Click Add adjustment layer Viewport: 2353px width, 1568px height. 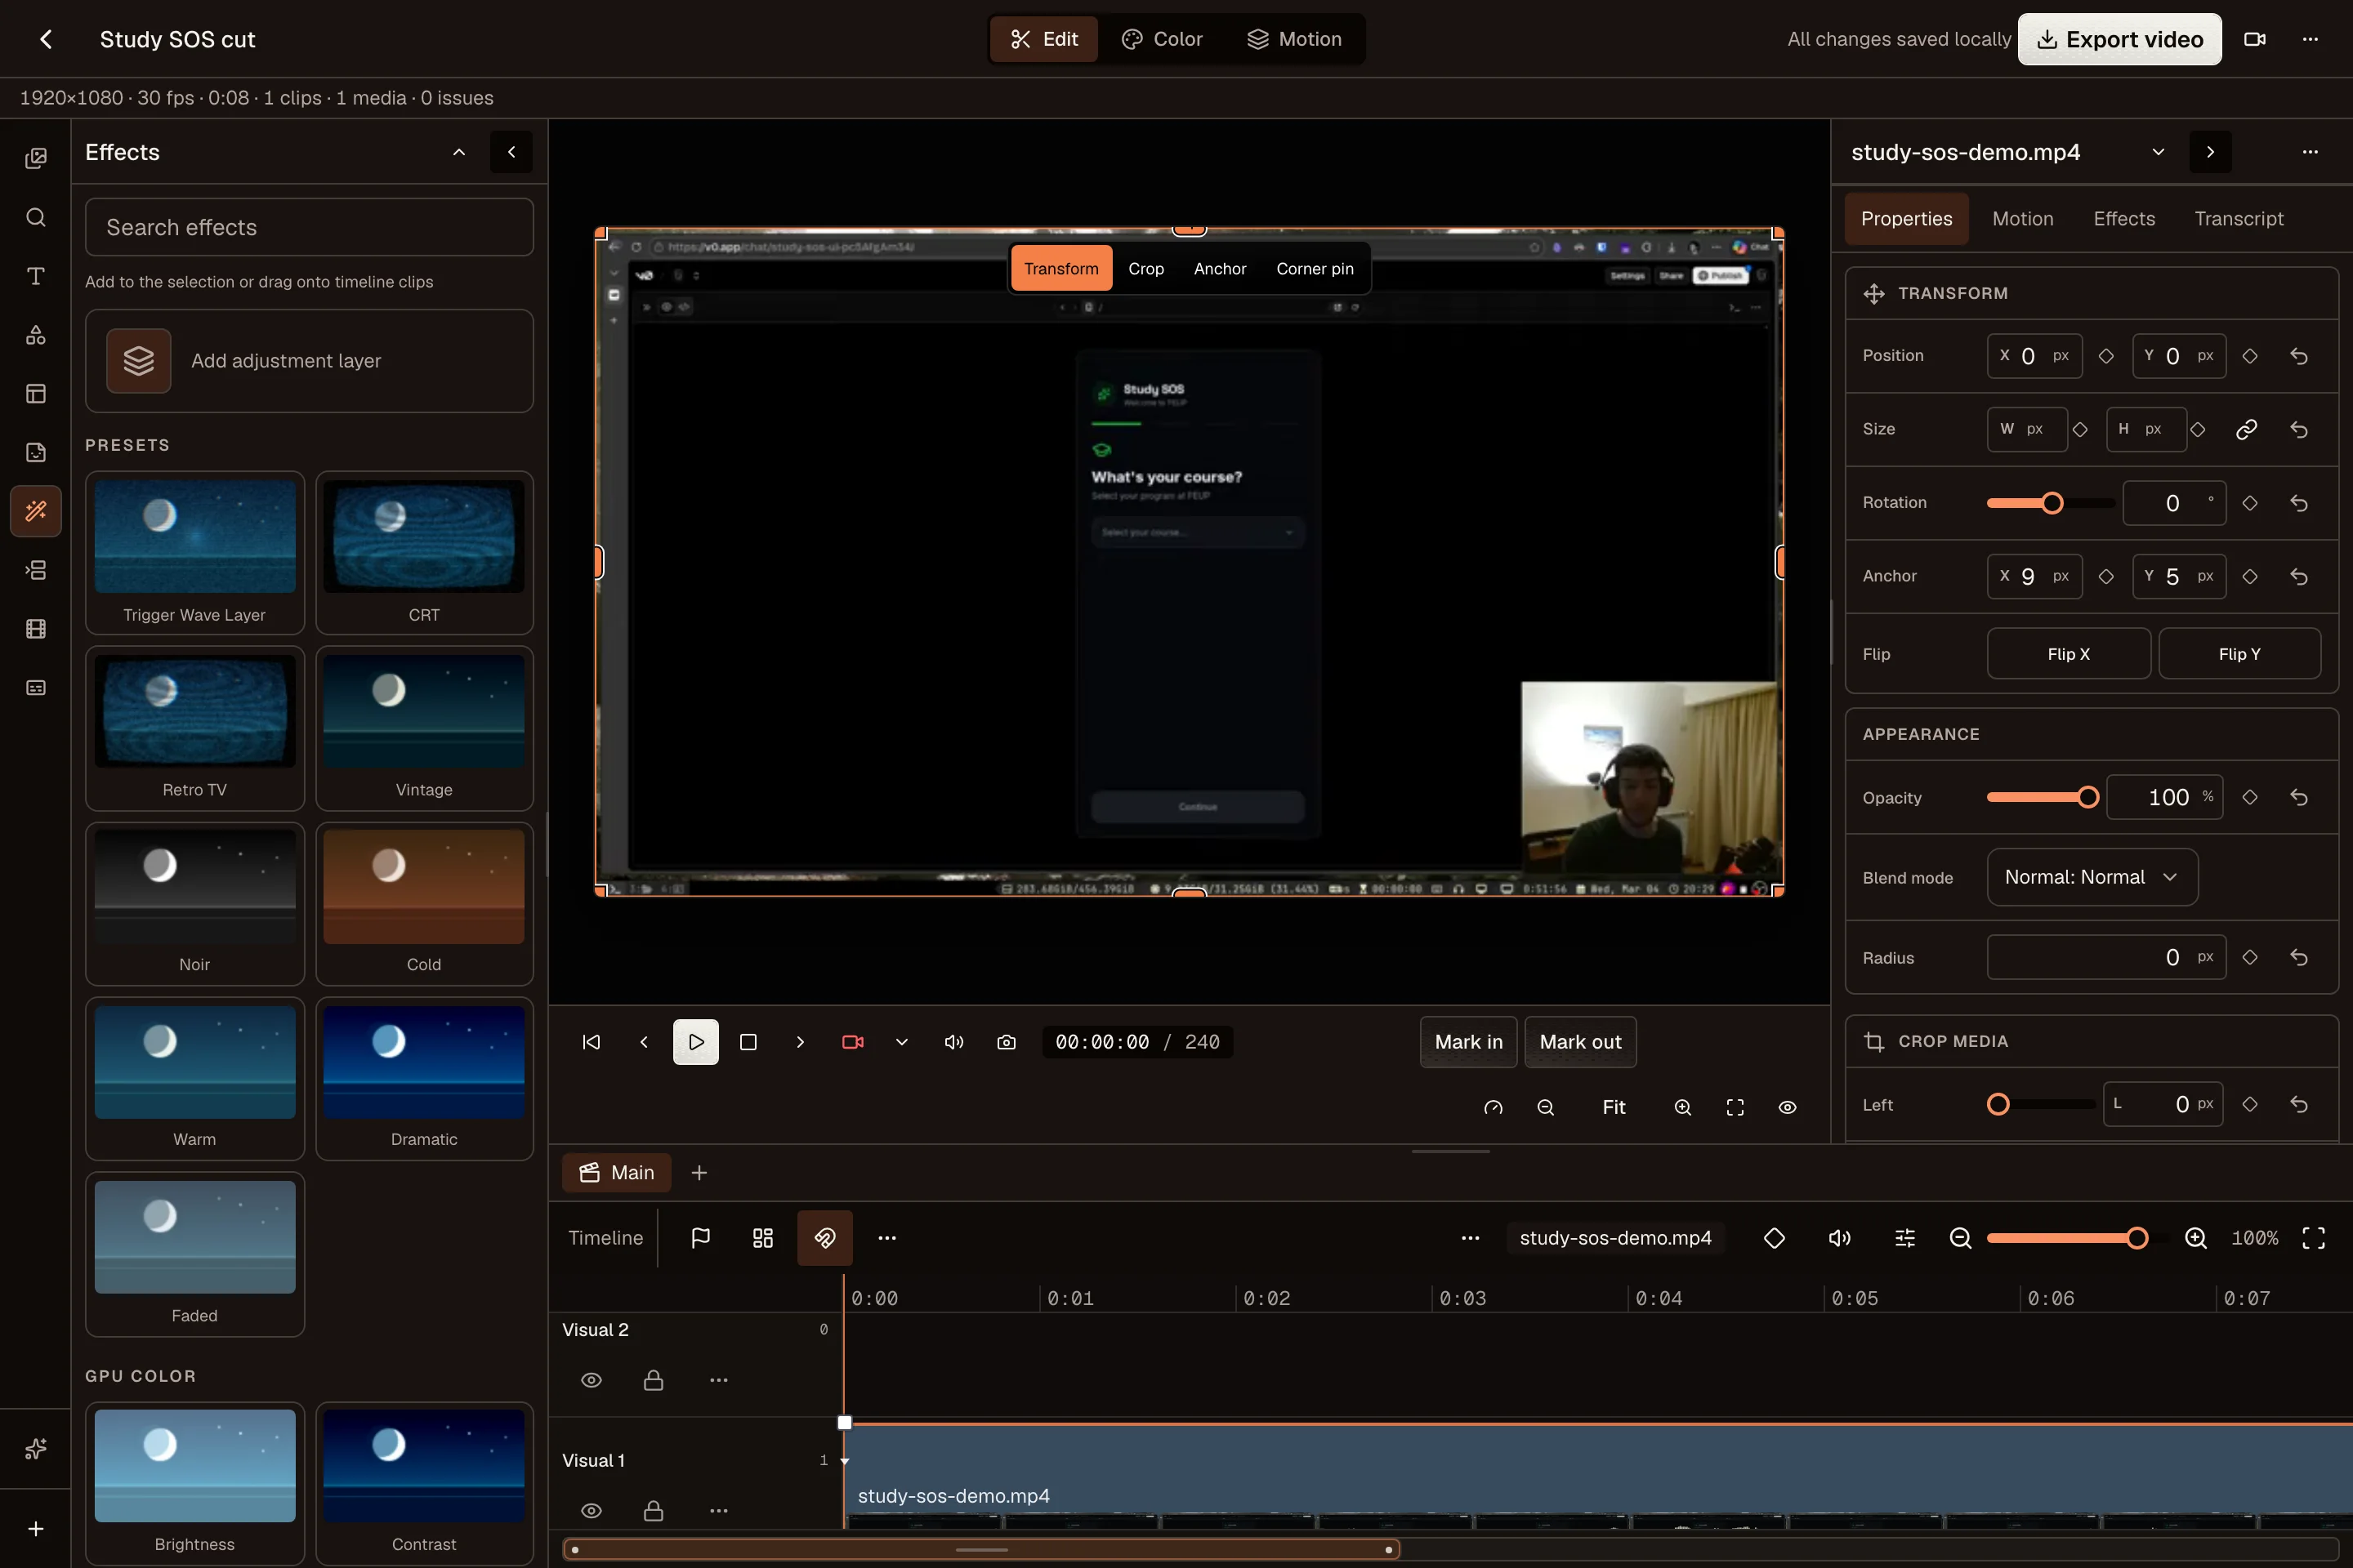(x=309, y=361)
